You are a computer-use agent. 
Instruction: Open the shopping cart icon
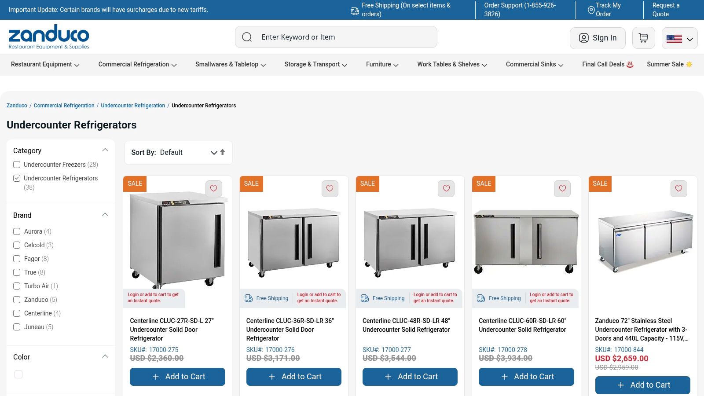(x=643, y=38)
